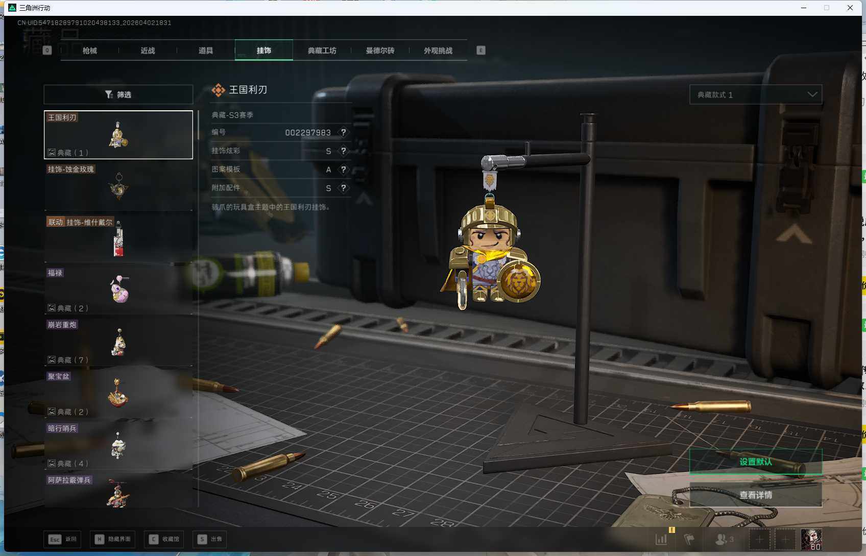Select the 暗行哨兵 charm in the list
Viewport: 866px width, 556px height.
tap(118, 446)
